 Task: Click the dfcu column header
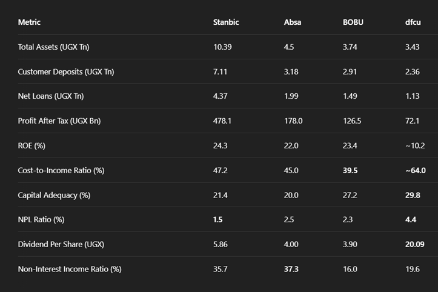coord(413,22)
